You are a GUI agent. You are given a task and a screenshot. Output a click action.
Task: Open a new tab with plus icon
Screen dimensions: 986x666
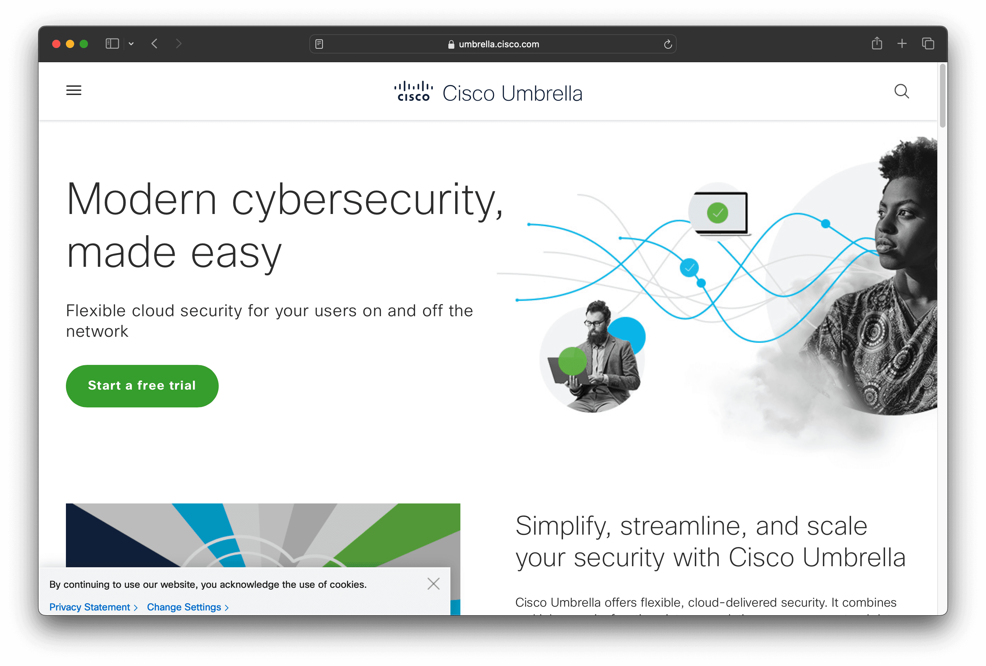click(x=902, y=44)
